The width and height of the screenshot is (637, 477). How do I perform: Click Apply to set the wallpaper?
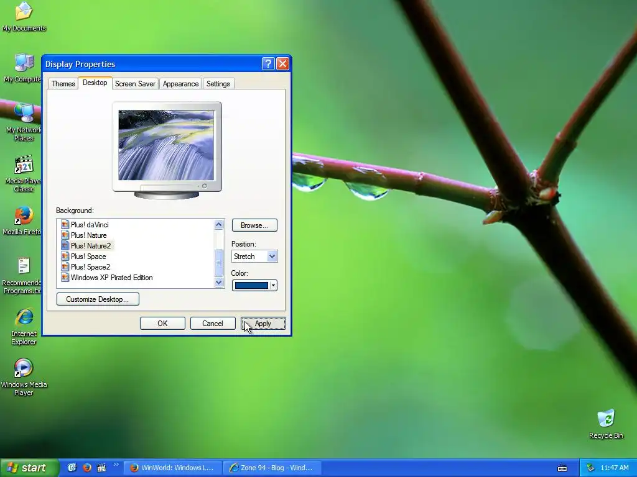click(x=263, y=323)
